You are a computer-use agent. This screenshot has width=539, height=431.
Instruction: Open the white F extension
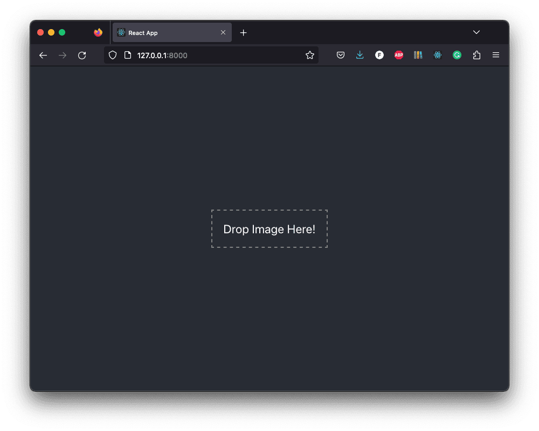[x=379, y=55]
